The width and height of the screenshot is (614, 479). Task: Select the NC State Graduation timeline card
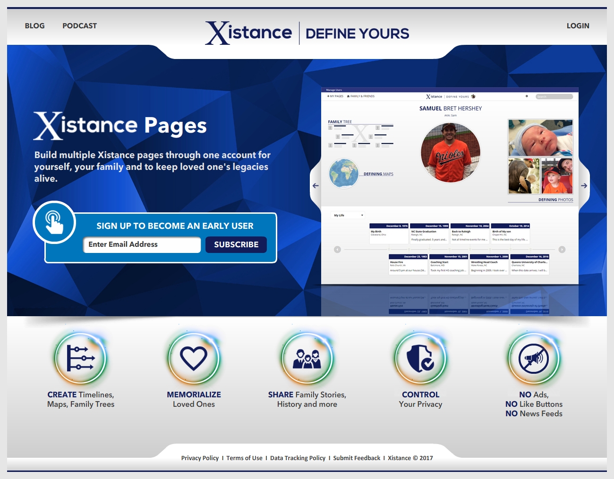(x=429, y=234)
